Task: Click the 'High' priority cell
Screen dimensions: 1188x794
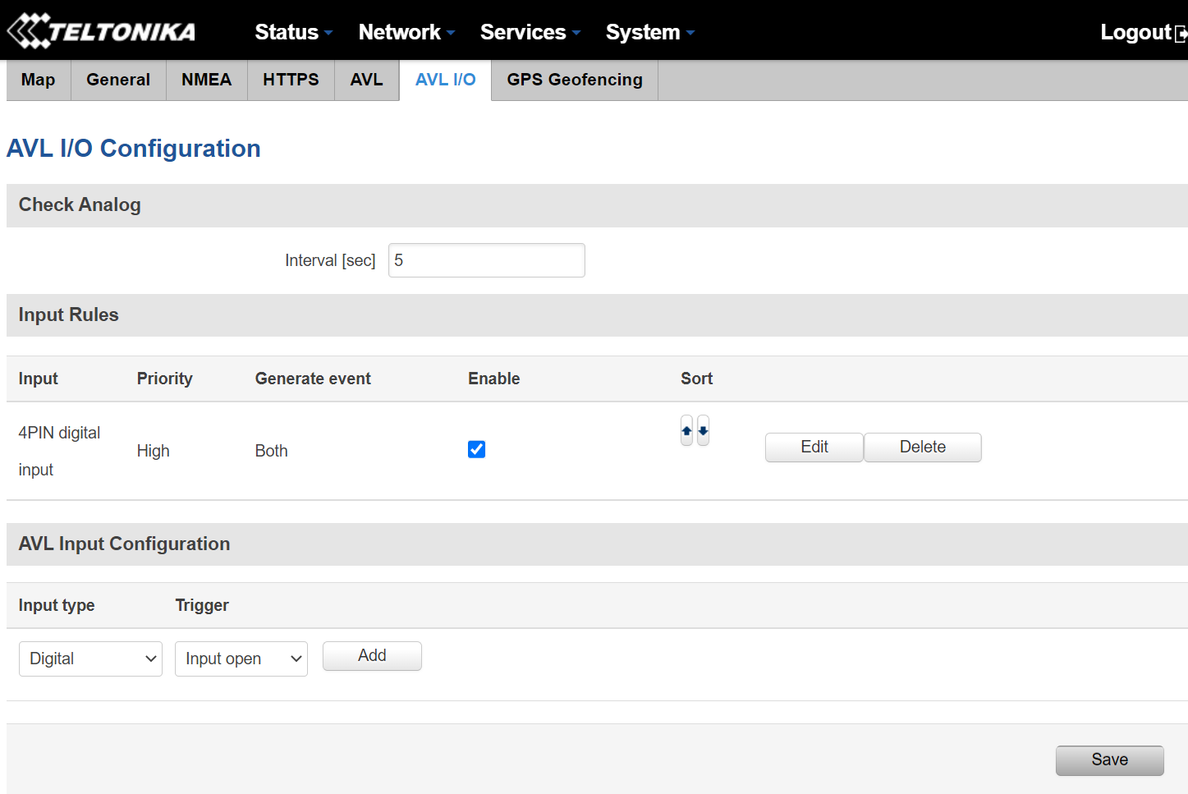Action: click(x=154, y=451)
